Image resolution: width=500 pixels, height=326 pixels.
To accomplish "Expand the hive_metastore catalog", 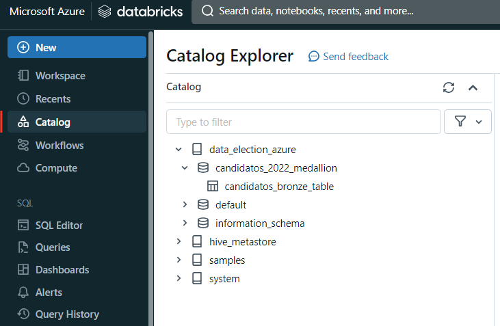I will coord(179,241).
